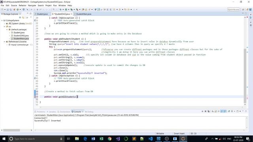Expand the mysql-connector.jar node
Viewport: 253px width, 142px height.
7,45
